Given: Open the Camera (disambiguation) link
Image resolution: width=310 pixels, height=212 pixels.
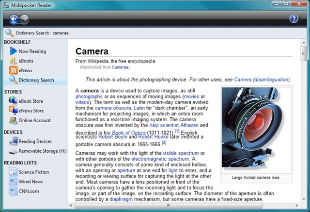Looking at the screenshot, I should [x=262, y=80].
